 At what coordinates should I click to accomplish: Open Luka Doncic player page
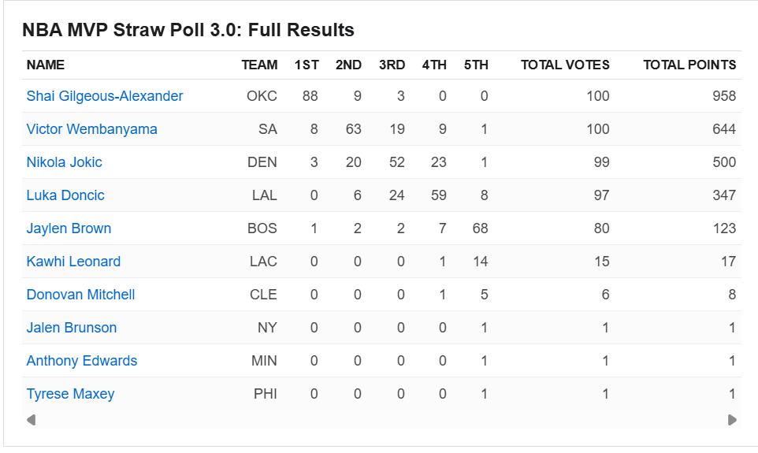pyautogui.click(x=65, y=195)
